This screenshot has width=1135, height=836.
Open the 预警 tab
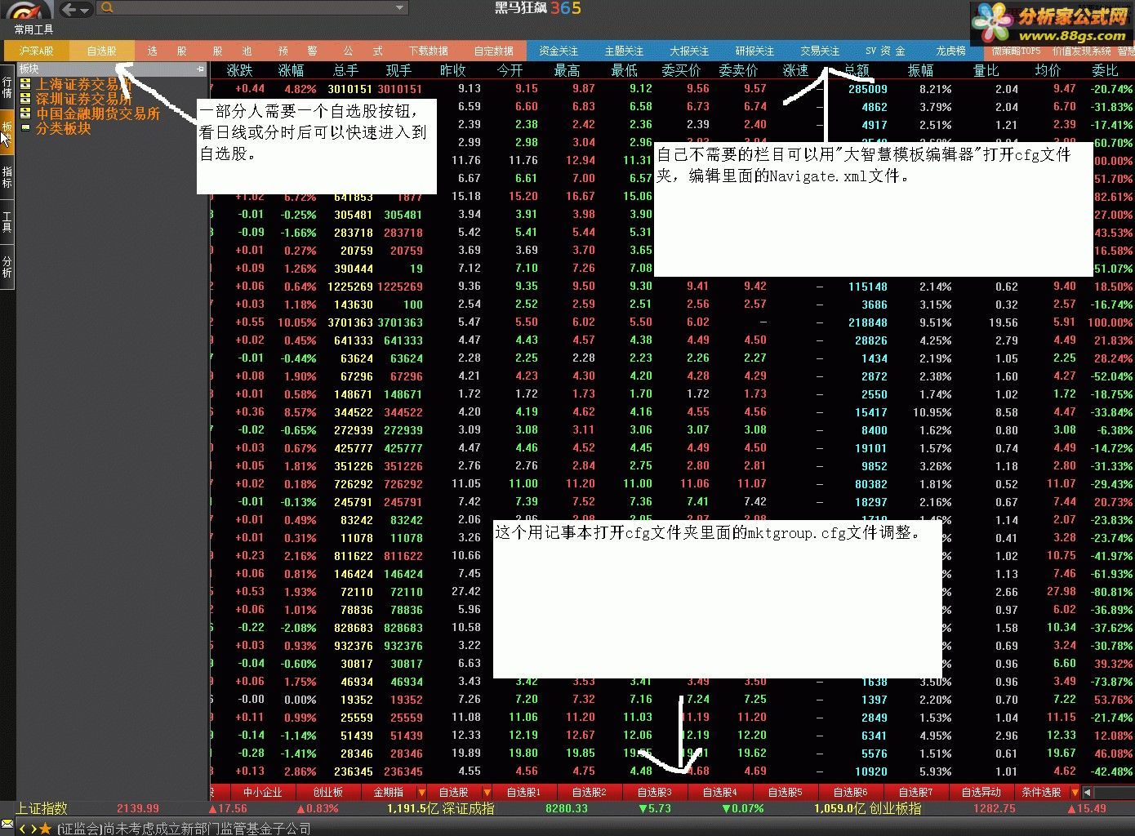pos(297,51)
